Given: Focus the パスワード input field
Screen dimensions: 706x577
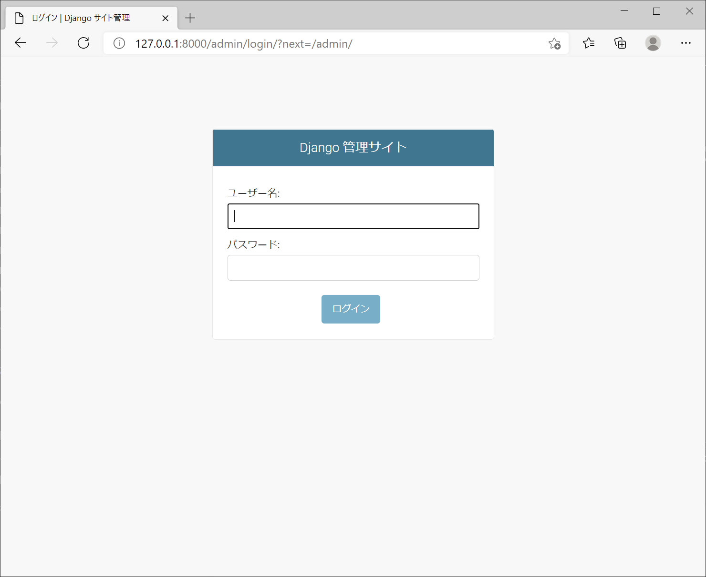Looking at the screenshot, I should [353, 268].
